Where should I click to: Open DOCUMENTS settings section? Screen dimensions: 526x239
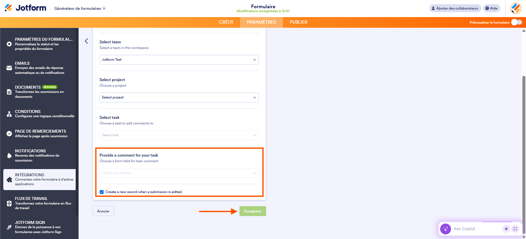39,92
